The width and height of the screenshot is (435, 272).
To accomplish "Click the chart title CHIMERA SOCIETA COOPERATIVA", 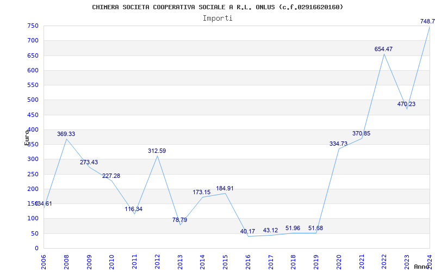I will point(217,7).
